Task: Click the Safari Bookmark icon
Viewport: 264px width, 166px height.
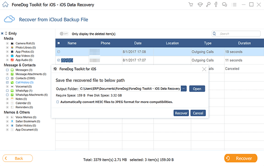Action: pyautogui.click(x=12, y=122)
